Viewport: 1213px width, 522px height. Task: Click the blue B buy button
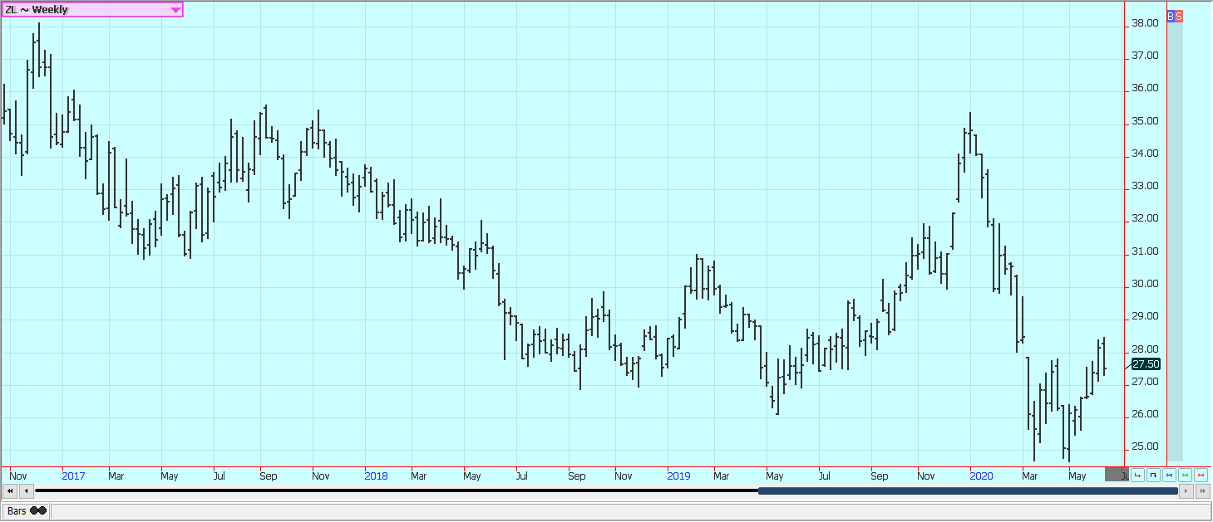tap(1171, 16)
